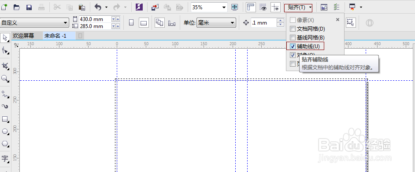Screen dimensions: 415x172
Task: Open the 单位 毫米 units dropdown
Action: point(216,23)
